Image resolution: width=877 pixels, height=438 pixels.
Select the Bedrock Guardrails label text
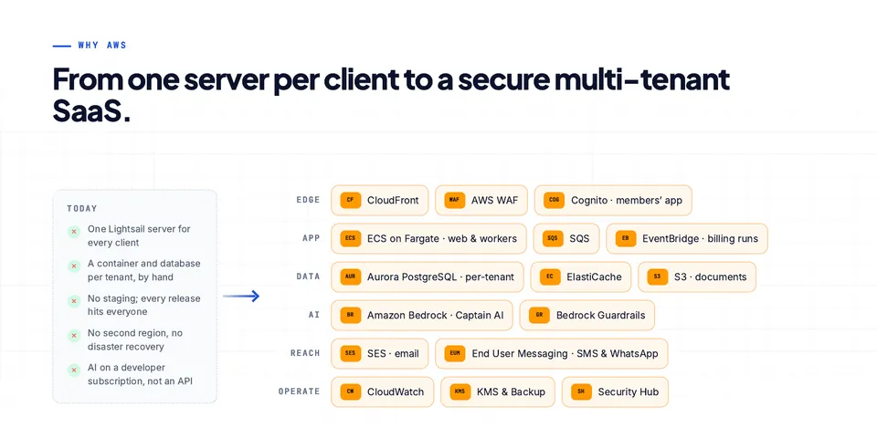[601, 315]
